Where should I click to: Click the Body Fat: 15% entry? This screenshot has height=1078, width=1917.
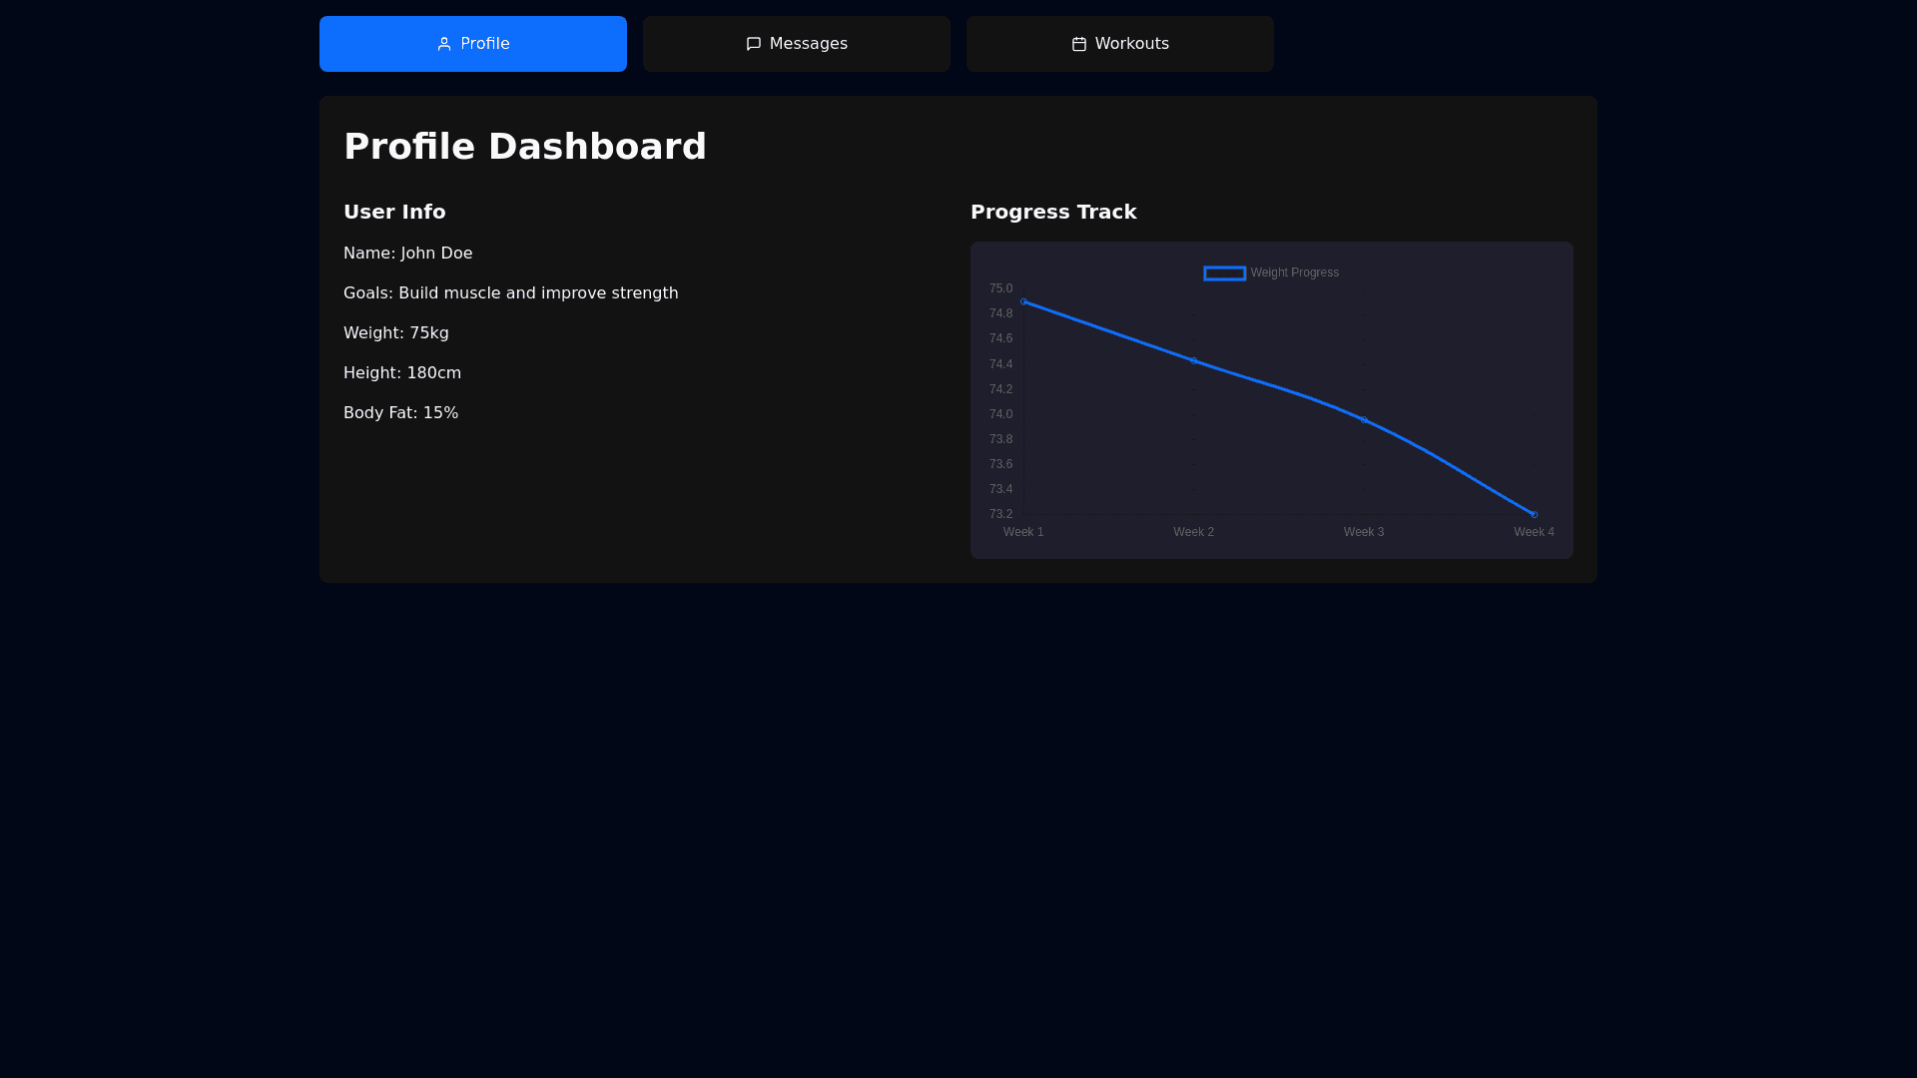pos(400,413)
